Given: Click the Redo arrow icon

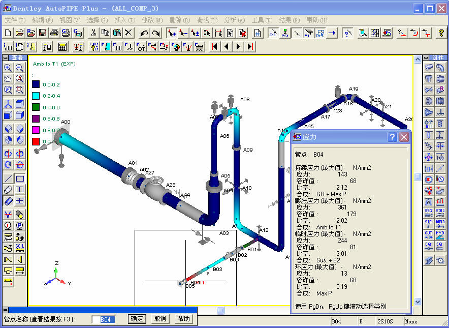Looking at the screenshot, I should [155, 33].
